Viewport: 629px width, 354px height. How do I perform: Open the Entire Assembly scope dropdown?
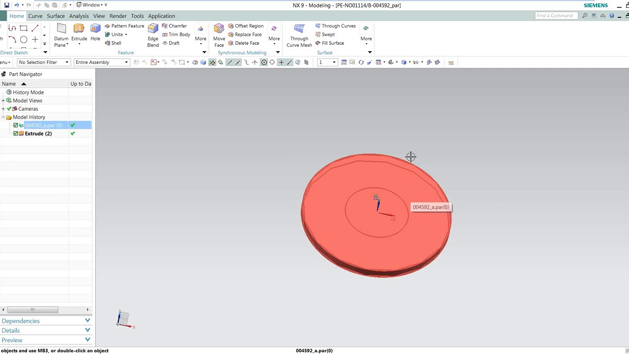pyautogui.click(x=102, y=62)
